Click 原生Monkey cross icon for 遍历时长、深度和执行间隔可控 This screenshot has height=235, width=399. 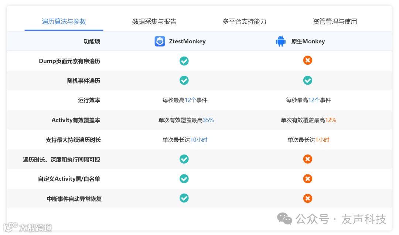pos(308,159)
